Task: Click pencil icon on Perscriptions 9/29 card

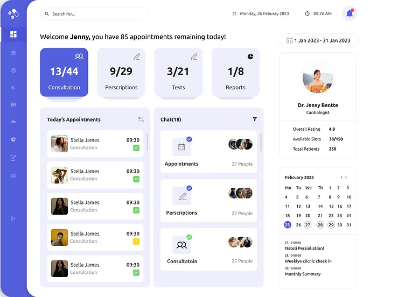Action: pyautogui.click(x=137, y=56)
